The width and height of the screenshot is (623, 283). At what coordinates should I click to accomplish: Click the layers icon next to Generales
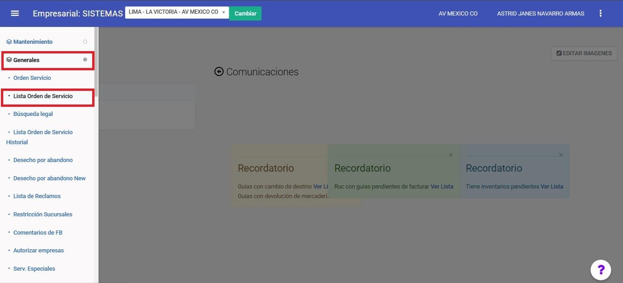pos(9,60)
